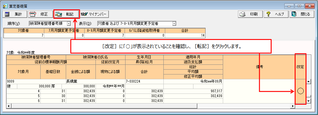318x115 pixels.
Task: Click the 生年月日 column header
Action: pyautogui.click(x=144, y=57)
